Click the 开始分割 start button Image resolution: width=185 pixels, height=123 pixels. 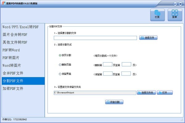tap(114, 102)
